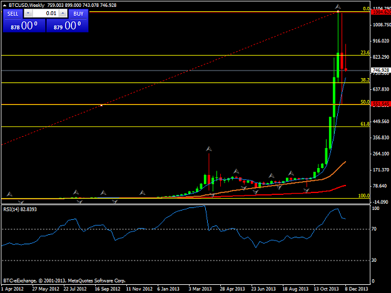Click the 100.0 Fibonacci level label

coord(364,196)
